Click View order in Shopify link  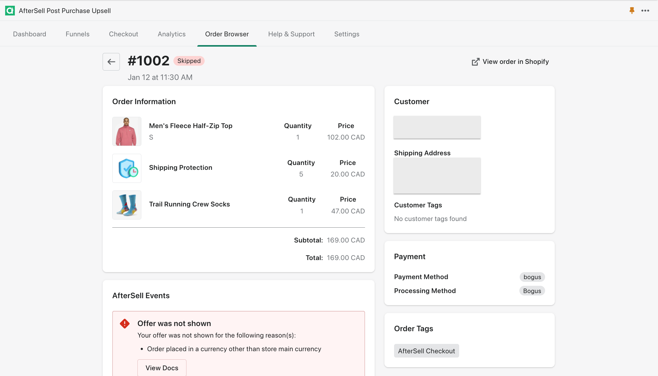515,62
